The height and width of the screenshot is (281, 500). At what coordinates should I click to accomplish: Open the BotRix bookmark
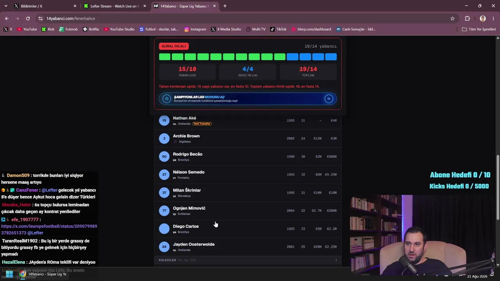91,29
